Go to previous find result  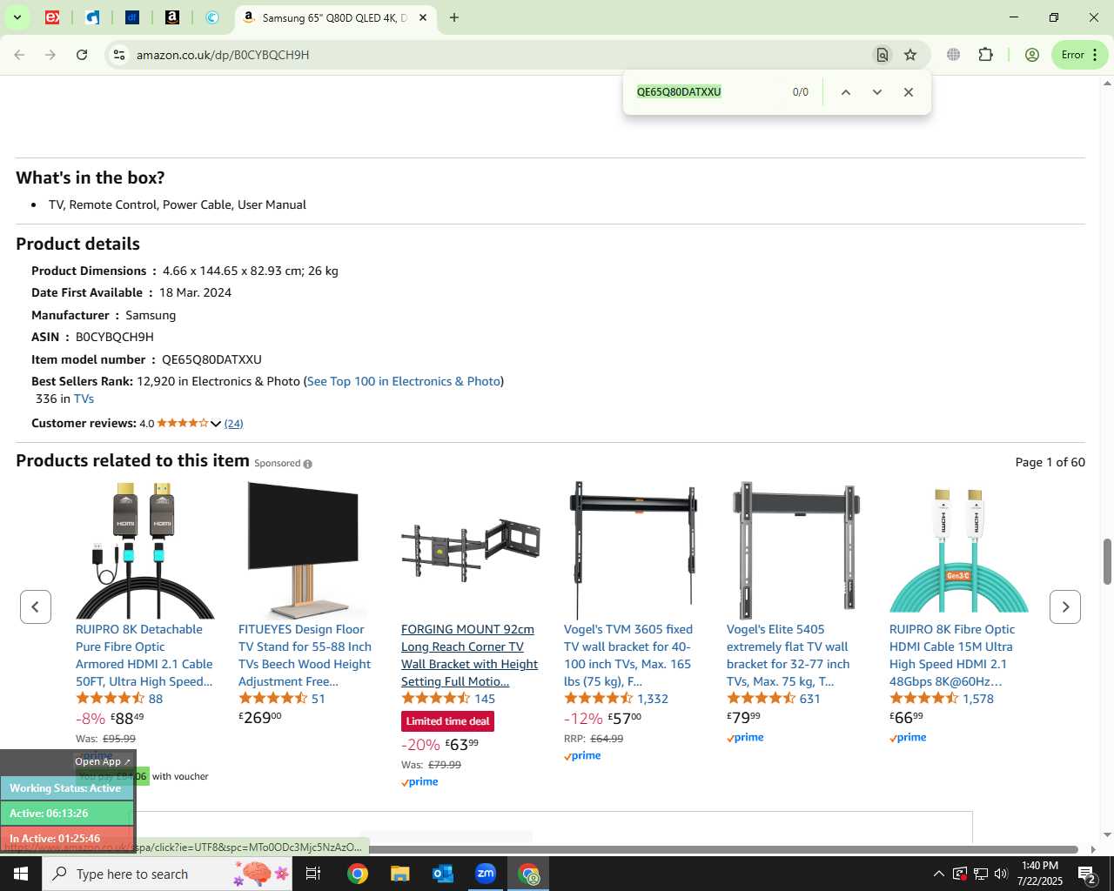[845, 92]
